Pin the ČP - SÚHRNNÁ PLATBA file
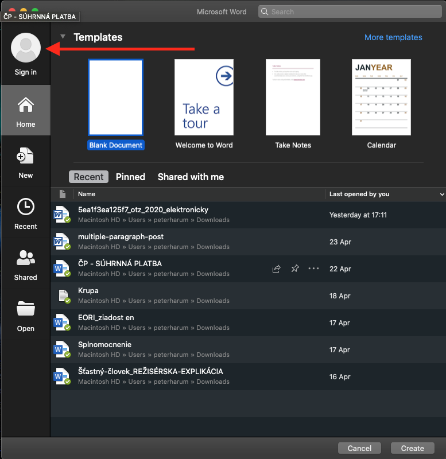 coord(294,269)
